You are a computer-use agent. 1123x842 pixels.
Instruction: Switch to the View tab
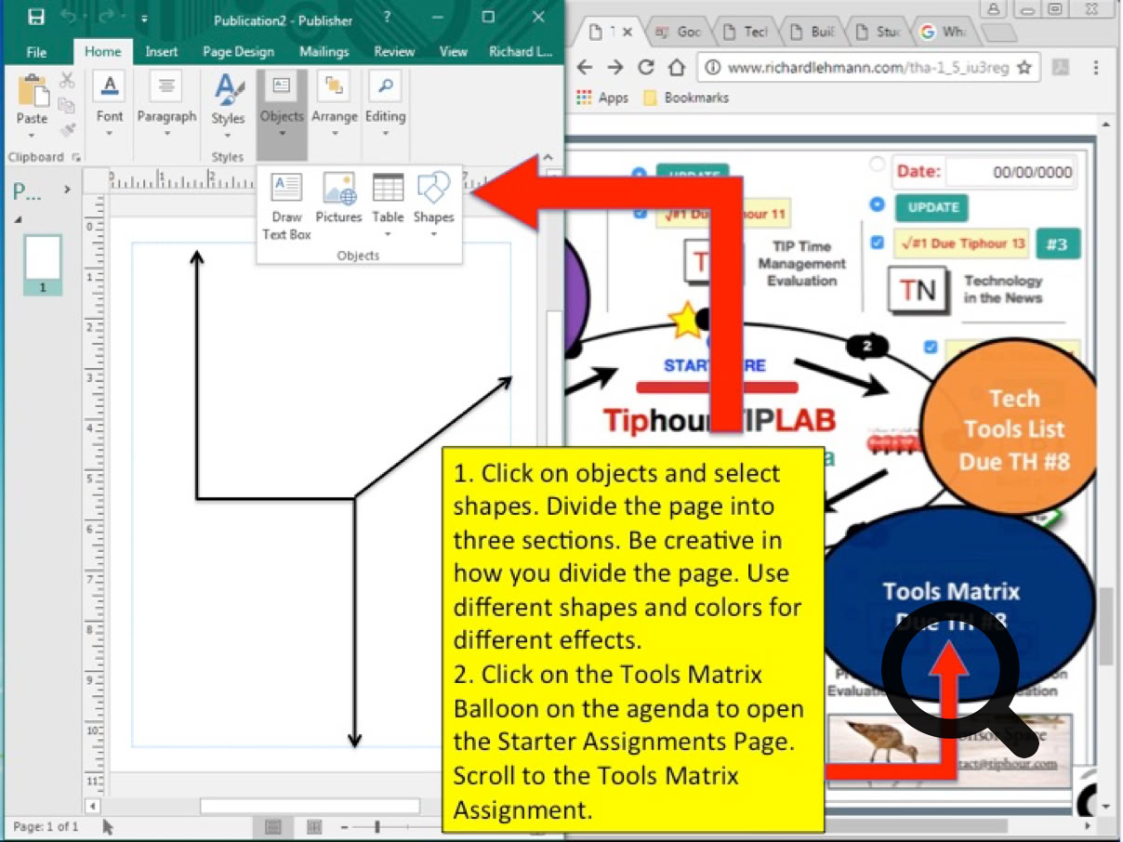point(453,52)
